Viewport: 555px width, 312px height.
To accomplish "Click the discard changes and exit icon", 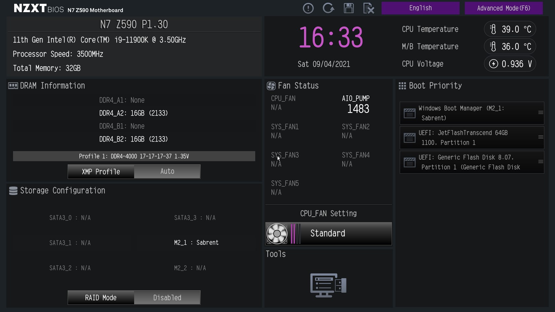I will [369, 8].
